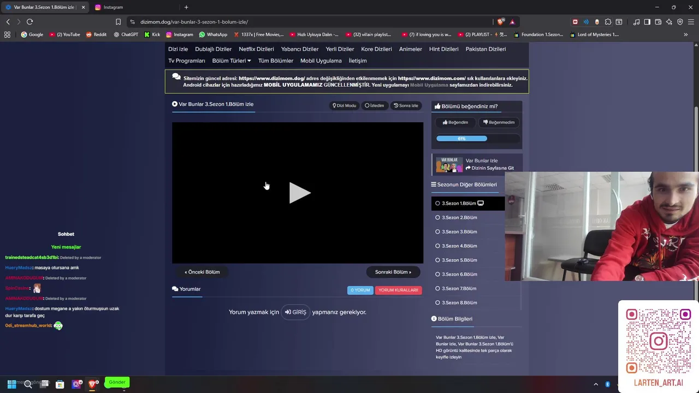Image resolution: width=699 pixels, height=393 pixels.
Task: Open Mobil Uygulama menu item
Action: 321,61
